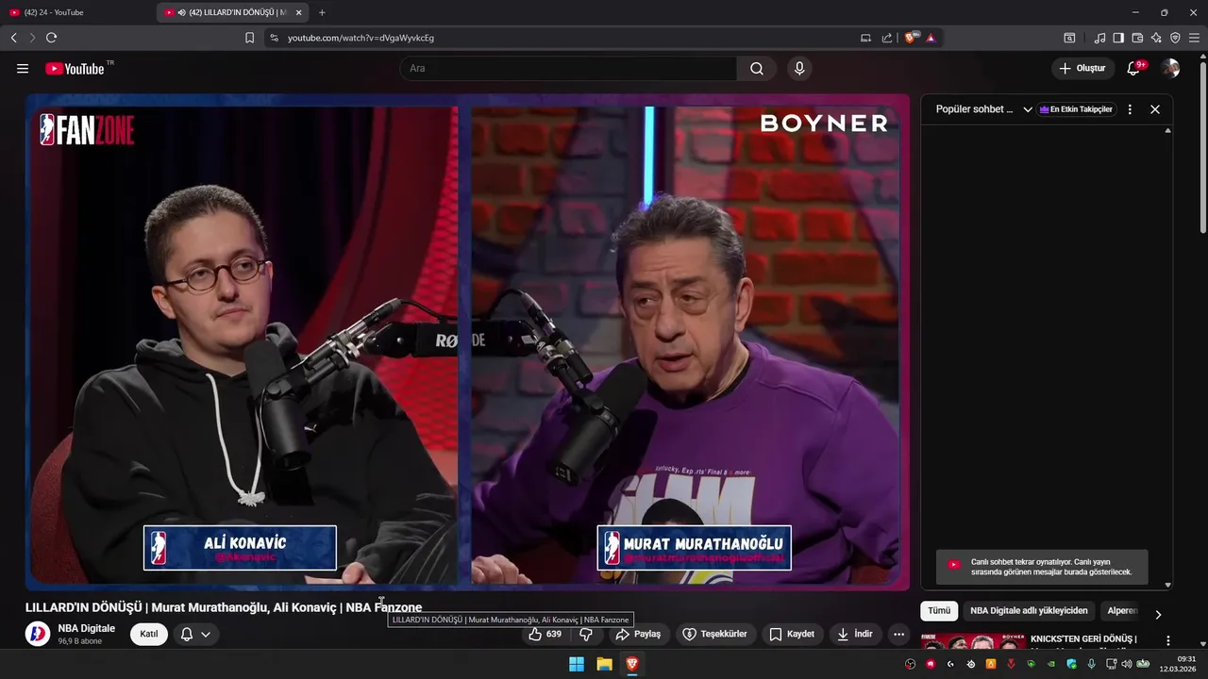Open the NBA Digitale channel avatar
This screenshot has height=679, width=1208.
38,634
